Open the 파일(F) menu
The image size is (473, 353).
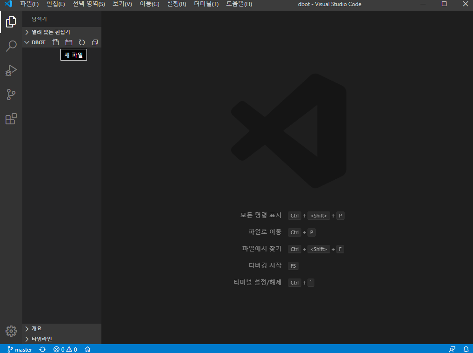click(x=29, y=4)
